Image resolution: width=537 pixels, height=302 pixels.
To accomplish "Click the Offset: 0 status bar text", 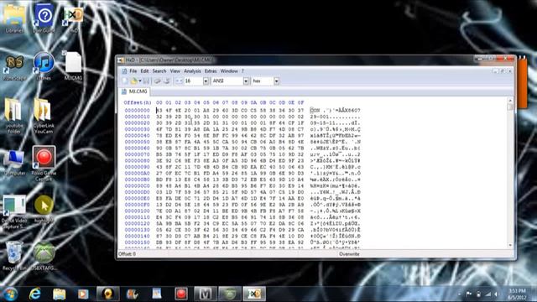I will pos(127,254).
